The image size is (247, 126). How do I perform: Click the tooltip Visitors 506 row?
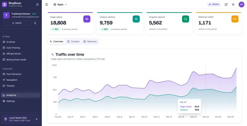[189, 110]
